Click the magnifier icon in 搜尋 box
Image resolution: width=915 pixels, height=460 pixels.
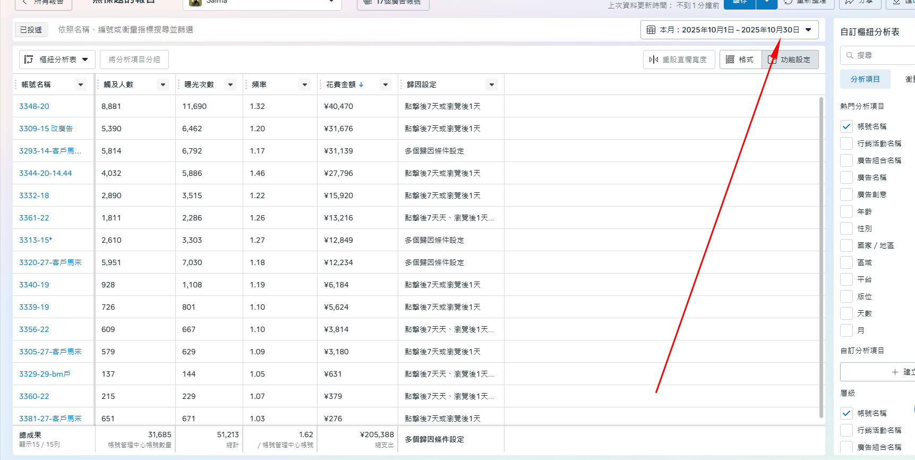tap(850, 55)
